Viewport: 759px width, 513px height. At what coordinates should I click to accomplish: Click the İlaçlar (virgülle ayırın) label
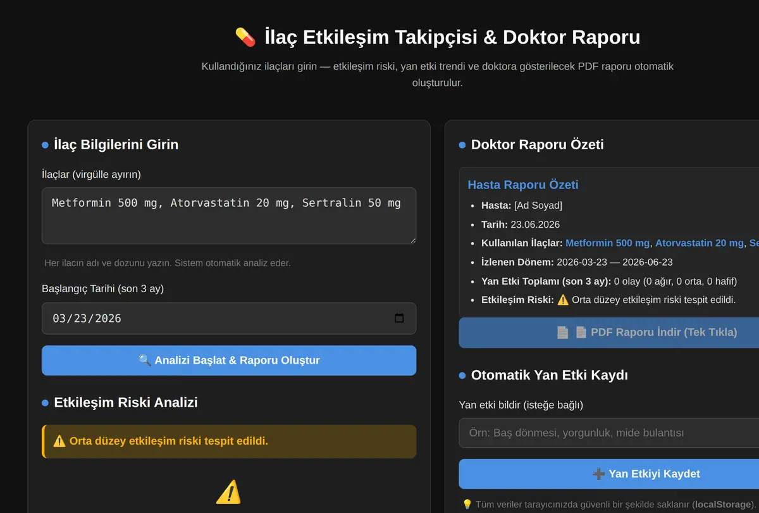coord(91,174)
